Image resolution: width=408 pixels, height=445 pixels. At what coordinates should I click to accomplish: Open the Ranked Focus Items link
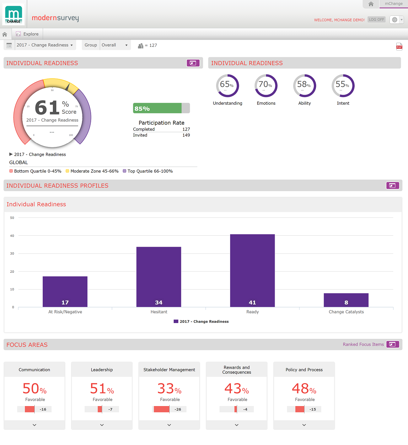(363, 345)
